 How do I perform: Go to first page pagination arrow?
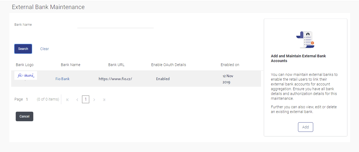pos(68,100)
